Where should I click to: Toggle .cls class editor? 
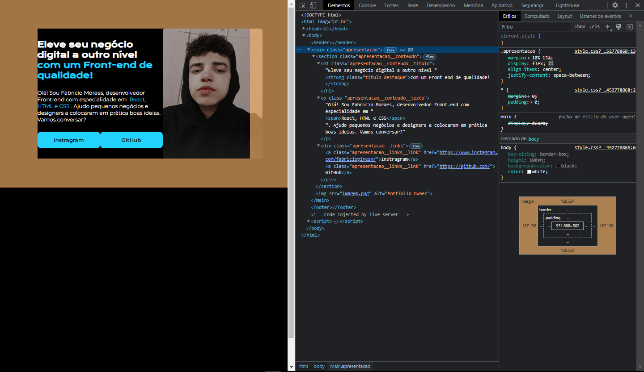[x=594, y=27]
